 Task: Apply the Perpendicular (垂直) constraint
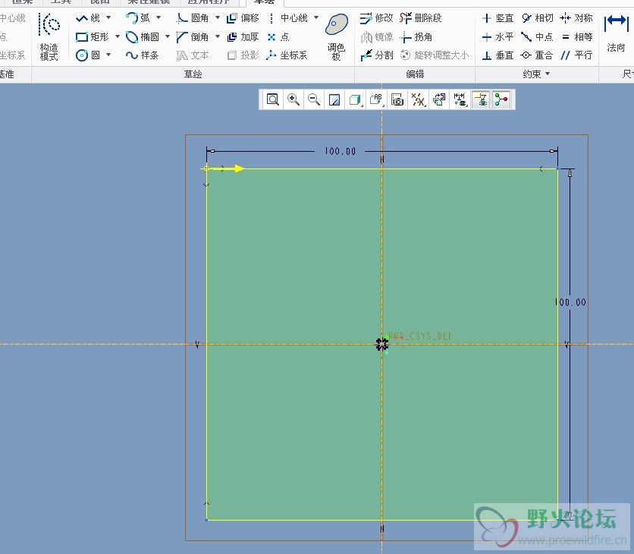(497, 55)
